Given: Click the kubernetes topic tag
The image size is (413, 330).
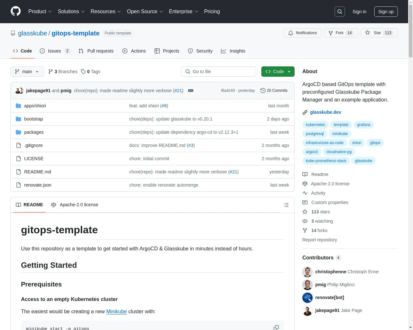Looking at the screenshot, I should tap(315, 125).
